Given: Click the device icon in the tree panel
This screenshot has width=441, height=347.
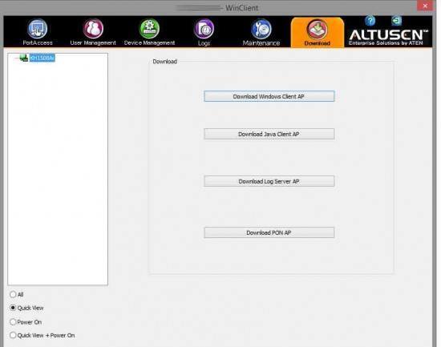Looking at the screenshot, I should 23,58.
